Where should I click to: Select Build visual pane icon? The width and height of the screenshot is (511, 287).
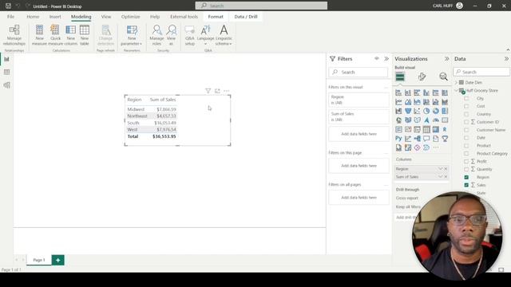400,77
